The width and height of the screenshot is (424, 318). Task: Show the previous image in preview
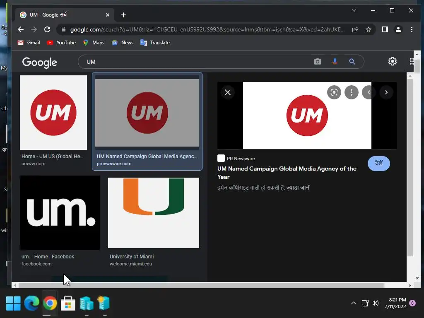pos(369,92)
